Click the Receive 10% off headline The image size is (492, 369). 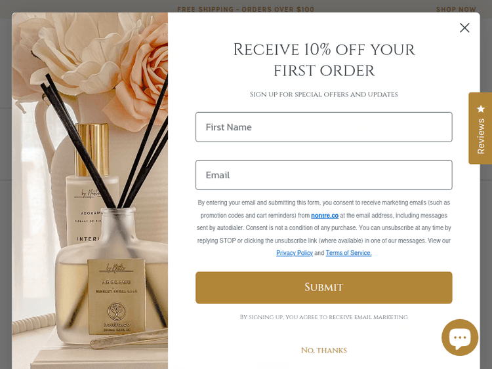click(x=324, y=60)
